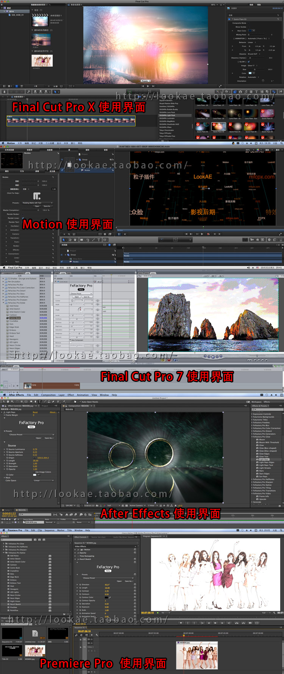Click the record button in Motion transport

coord(208,234)
